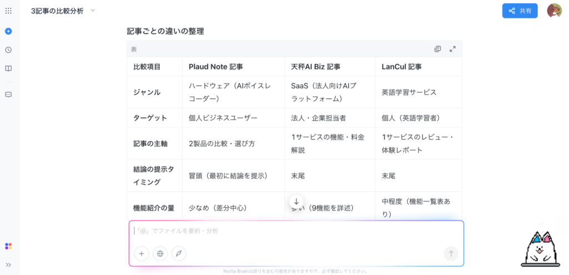Open the apps grid menu icon

(x=8, y=11)
